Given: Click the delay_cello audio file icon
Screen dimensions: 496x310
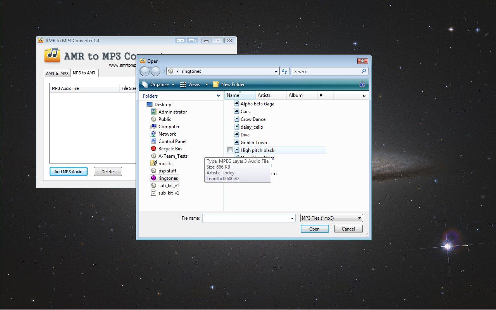Looking at the screenshot, I should [237, 127].
